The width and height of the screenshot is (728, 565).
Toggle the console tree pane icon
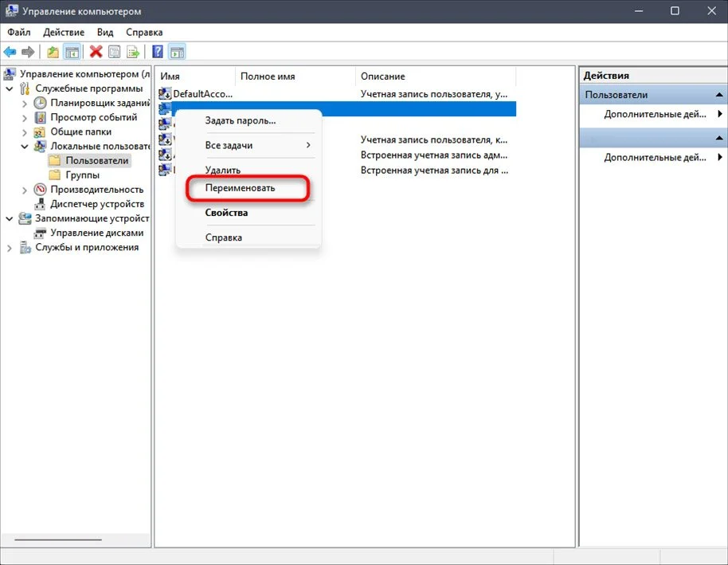[x=72, y=52]
